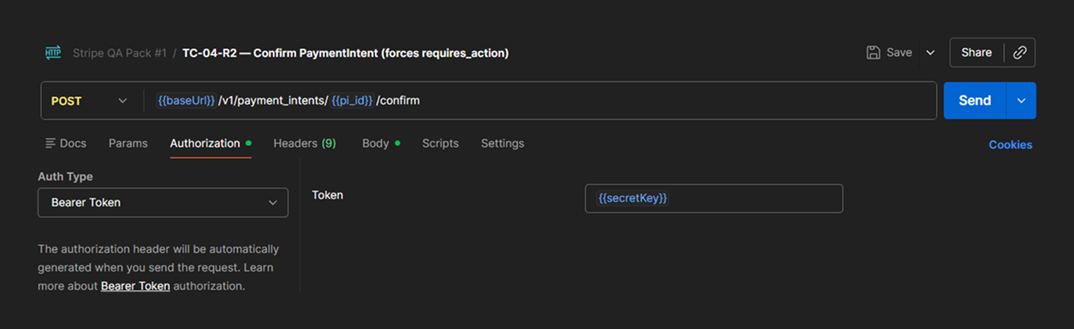Click the Auth Type label

[65, 177]
